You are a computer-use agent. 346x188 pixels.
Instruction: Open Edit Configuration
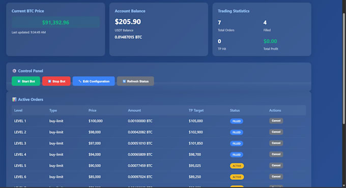coord(94,81)
